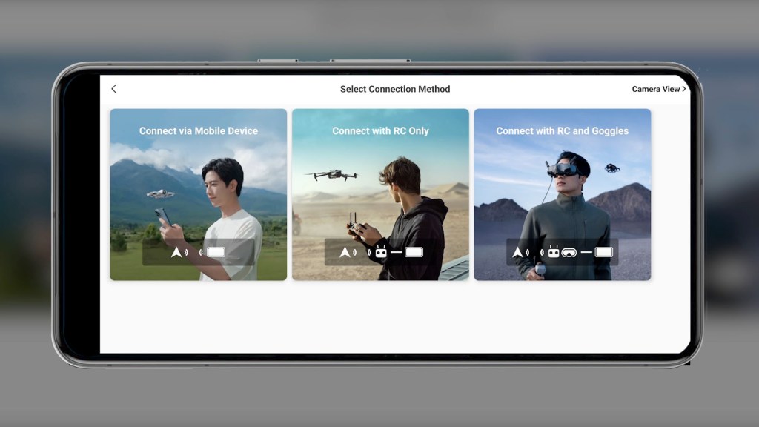Click the RC controller icon on the goggles card

pyautogui.click(x=553, y=251)
